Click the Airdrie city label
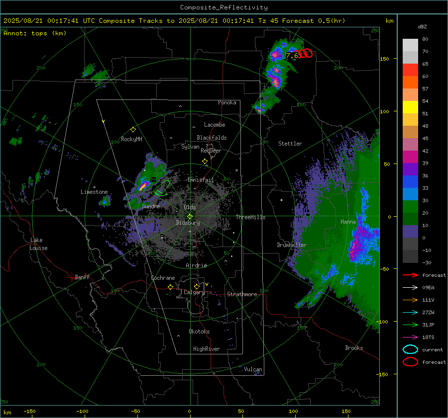 coord(196,265)
